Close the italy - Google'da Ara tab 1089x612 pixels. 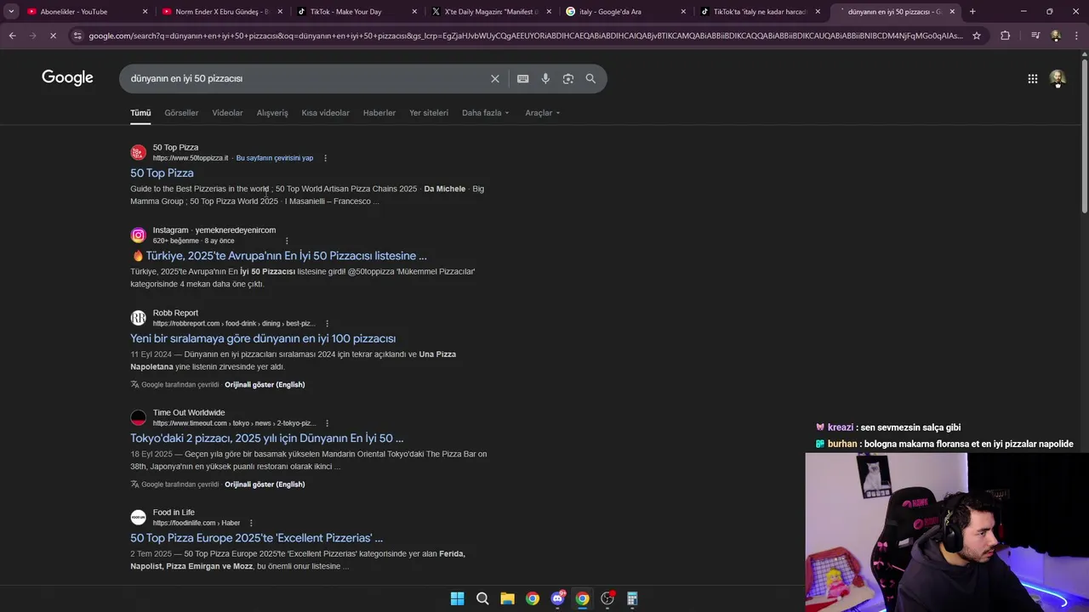point(683,12)
